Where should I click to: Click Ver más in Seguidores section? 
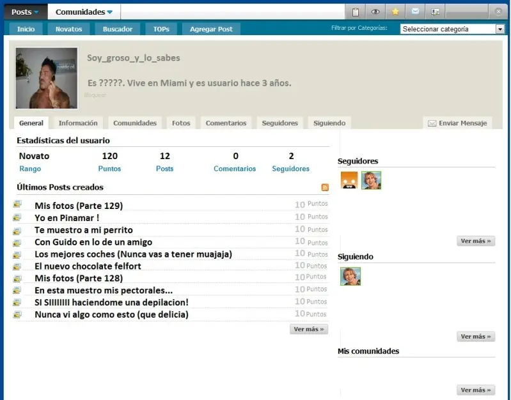click(476, 241)
